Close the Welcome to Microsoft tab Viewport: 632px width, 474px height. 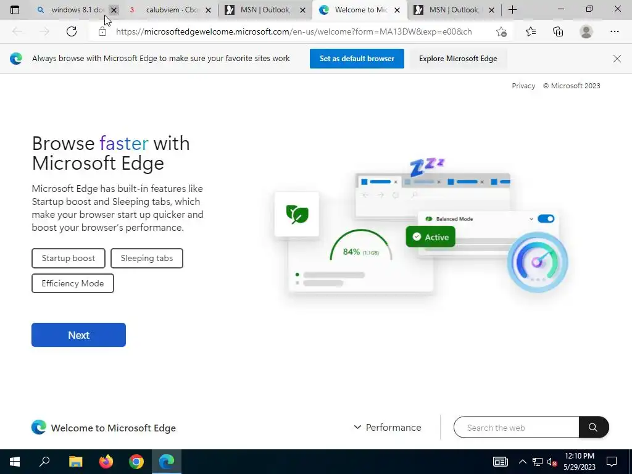[x=397, y=10]
